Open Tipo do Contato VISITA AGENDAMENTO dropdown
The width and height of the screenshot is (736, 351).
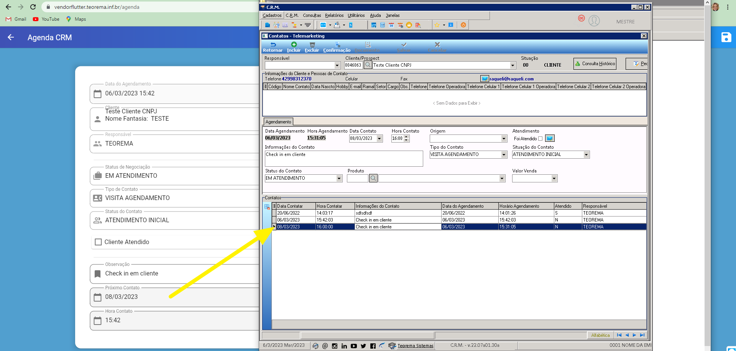[x=504, y=154]
